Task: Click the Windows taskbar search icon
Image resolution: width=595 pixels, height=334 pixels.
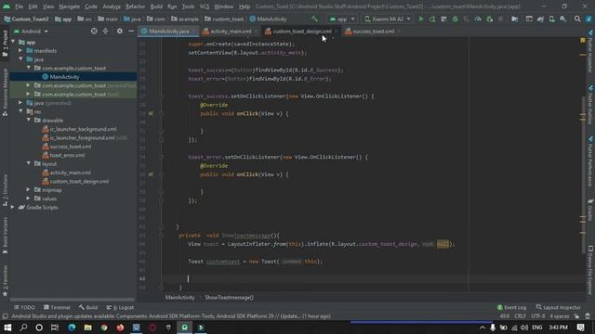Action: pos(23,328)
